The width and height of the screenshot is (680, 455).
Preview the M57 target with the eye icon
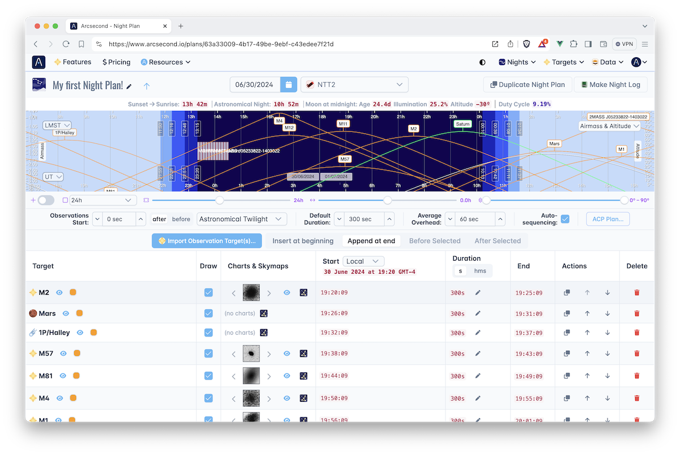(x=287, y=352)
